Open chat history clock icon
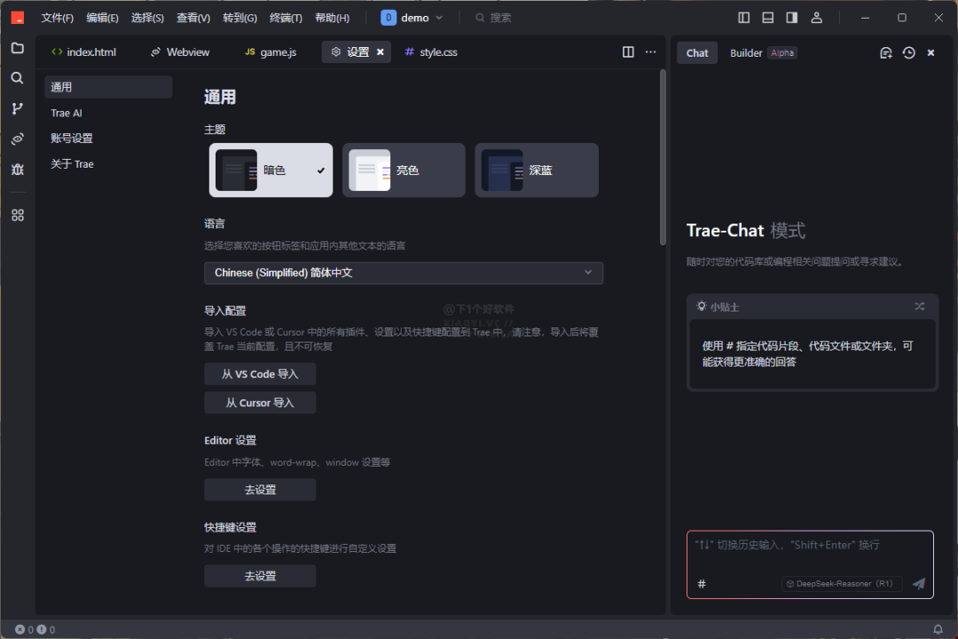This screenshot has width=958, height=639. coord(908,52)
